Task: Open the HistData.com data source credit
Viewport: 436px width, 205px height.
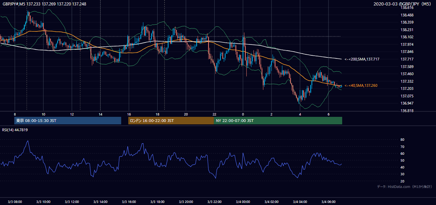Action: (x=405, y=187)
